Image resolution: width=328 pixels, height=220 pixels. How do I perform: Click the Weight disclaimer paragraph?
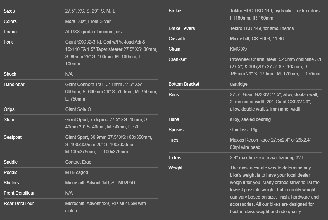(274, 190)
